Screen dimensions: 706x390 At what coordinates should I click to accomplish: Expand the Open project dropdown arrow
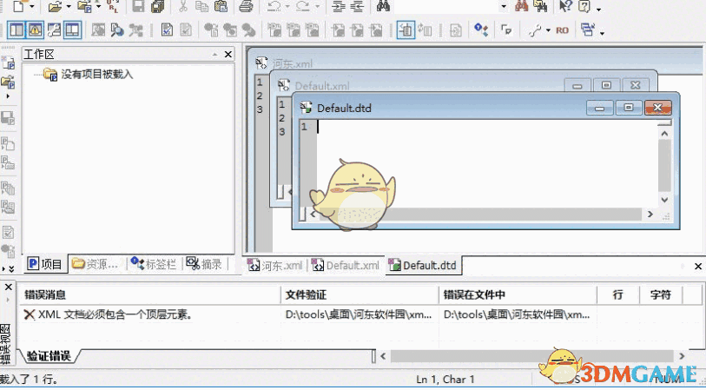(99, 6)
